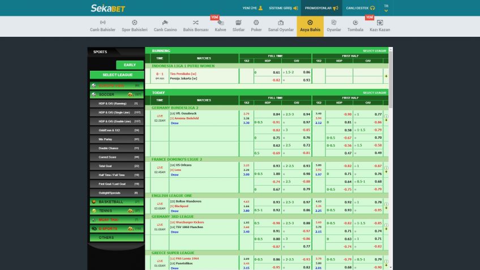Image resolution: width=480 pixels, height=270 pixels.
Task: Click sidebar SELECT LEAGUE button
Action: (117, 75)
